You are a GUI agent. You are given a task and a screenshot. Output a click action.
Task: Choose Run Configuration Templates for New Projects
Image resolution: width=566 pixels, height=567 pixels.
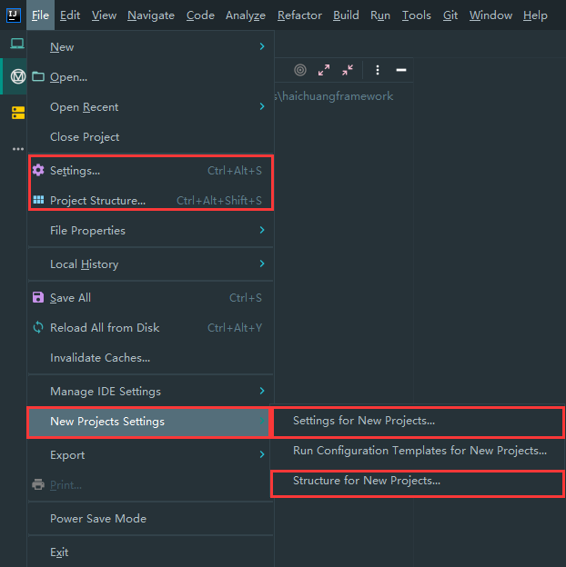pos(419,451)
